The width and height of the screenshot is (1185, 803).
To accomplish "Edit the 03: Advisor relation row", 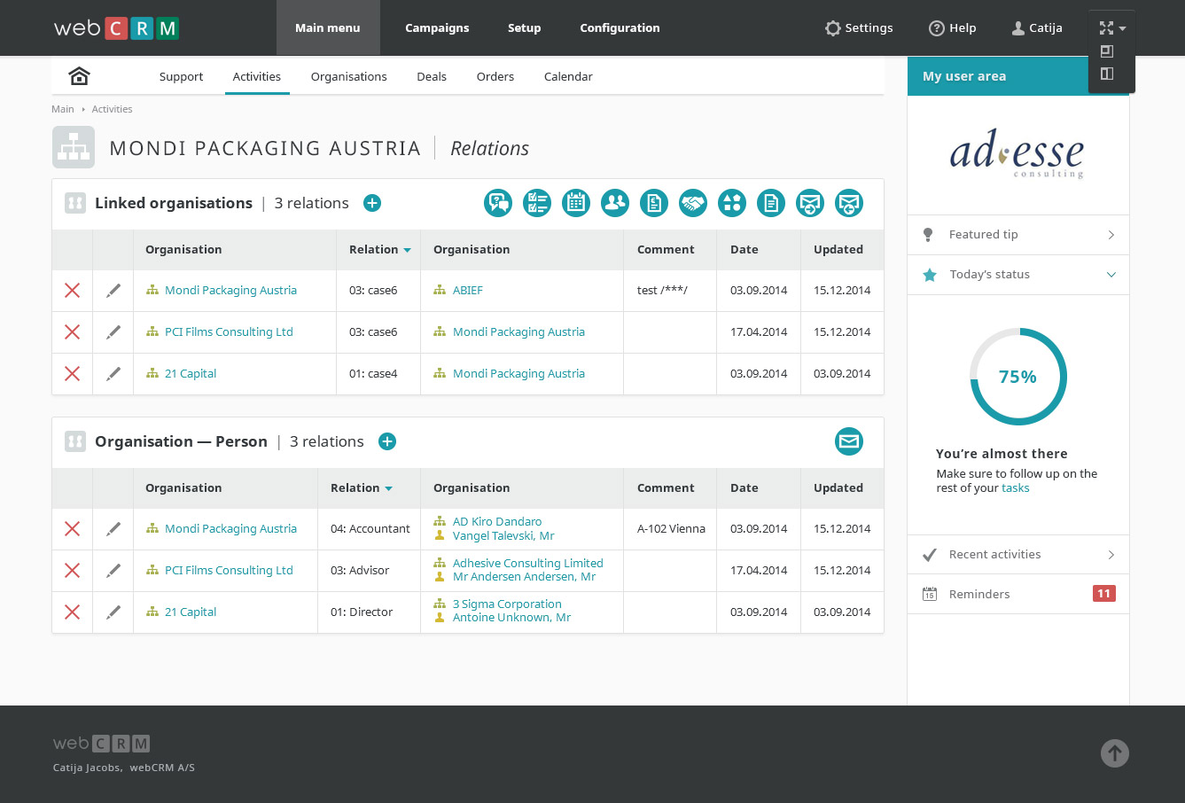I will [x=113, y=570].
